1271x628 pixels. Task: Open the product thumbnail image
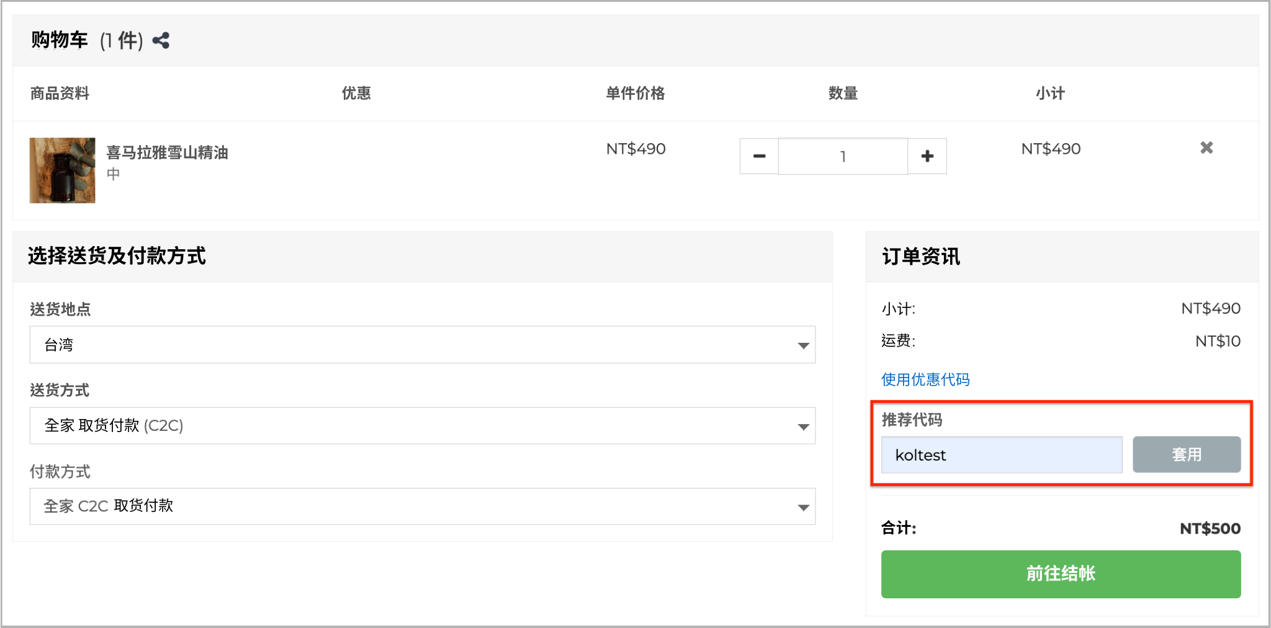(63, 170)
